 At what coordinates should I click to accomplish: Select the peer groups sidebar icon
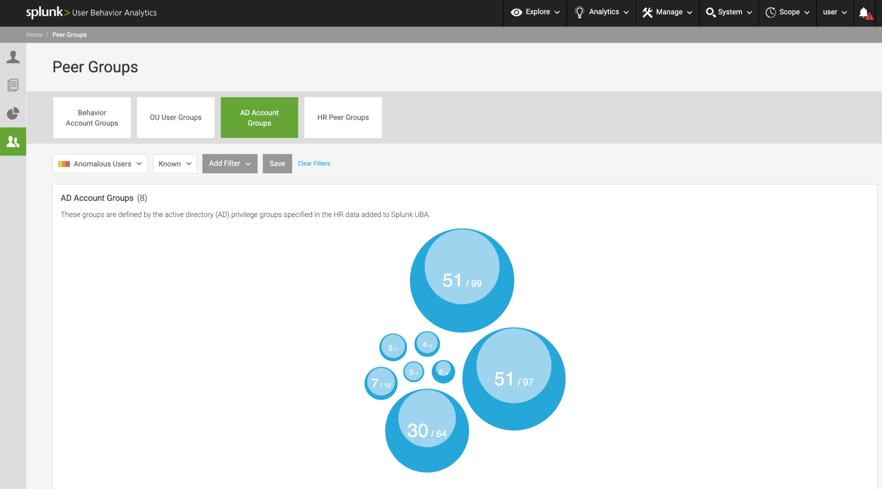[x=13, y=141]
